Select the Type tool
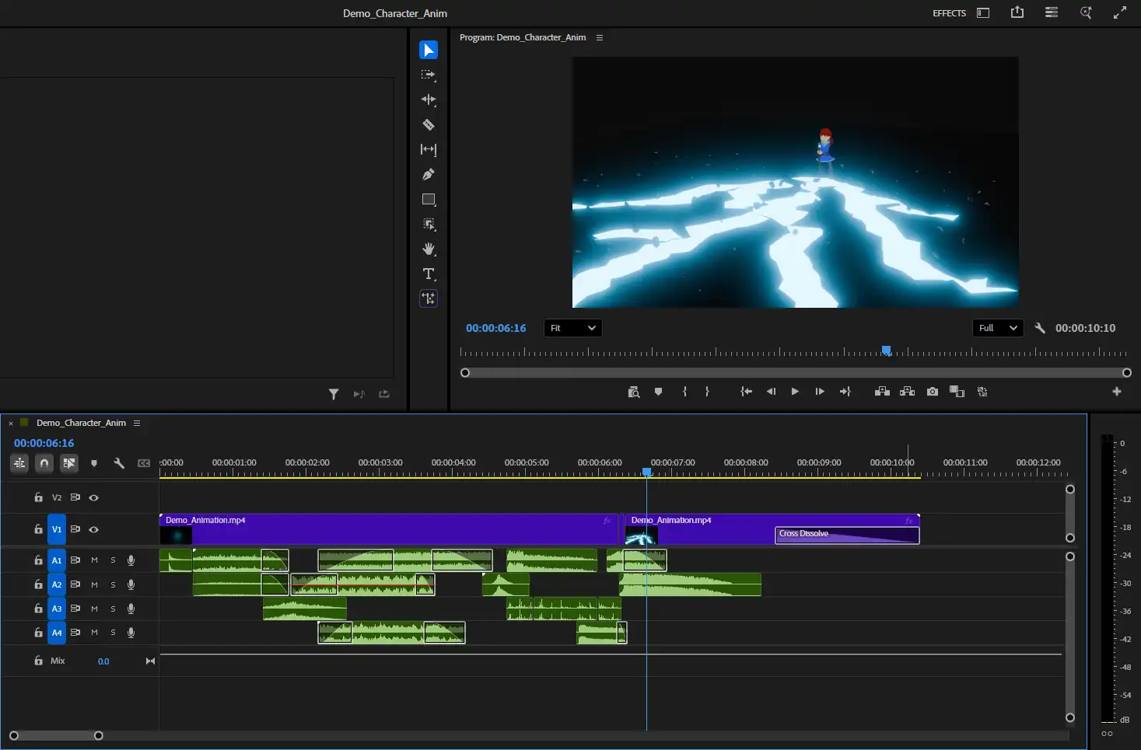Image resolution: width=1141 pixels, height=750 pixels. (x=429, y=274)
